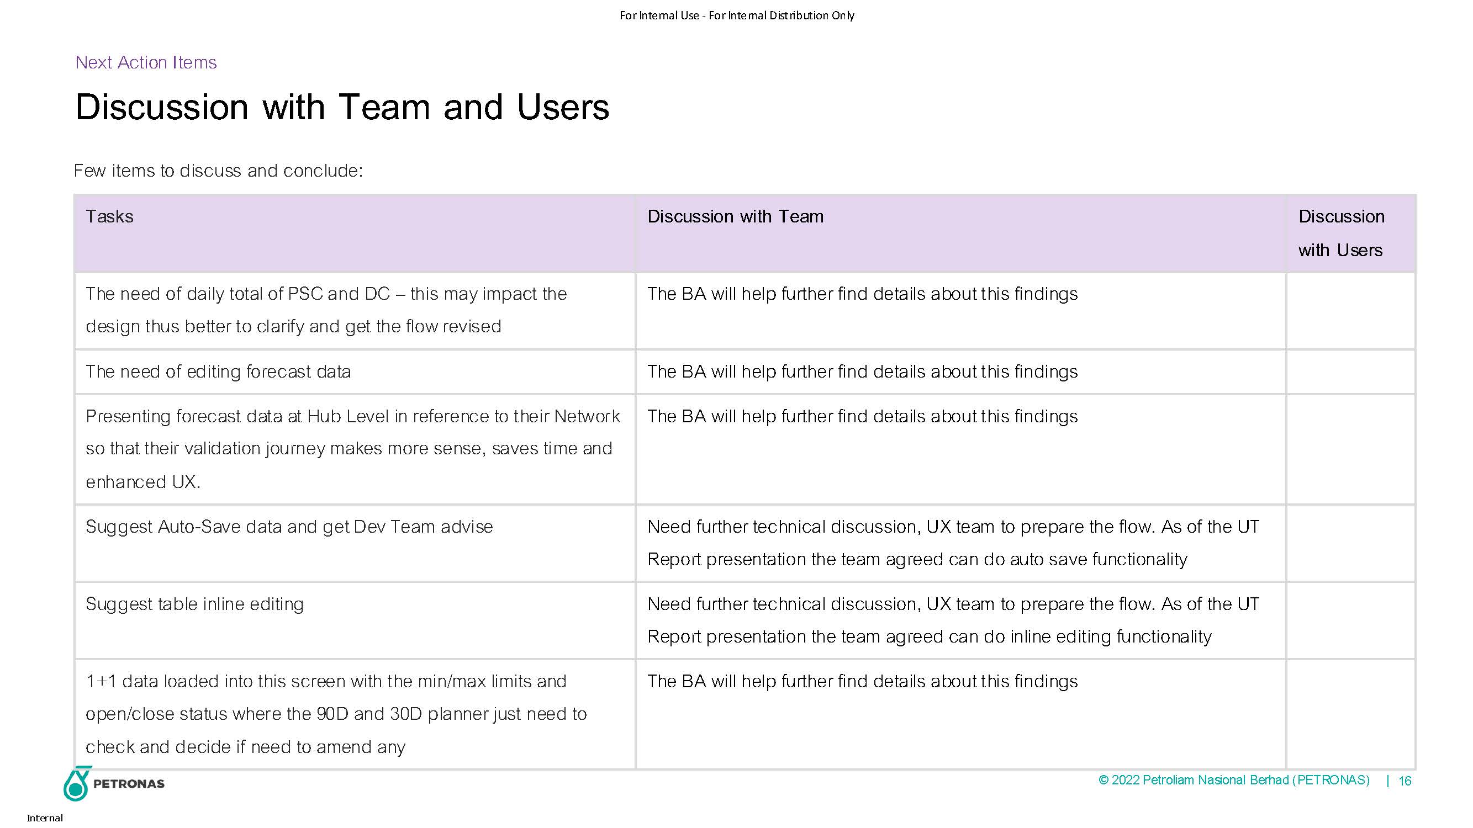Click page number 16 in footer
Screen dimensions: 1473x828
[x=1405, y=781]
